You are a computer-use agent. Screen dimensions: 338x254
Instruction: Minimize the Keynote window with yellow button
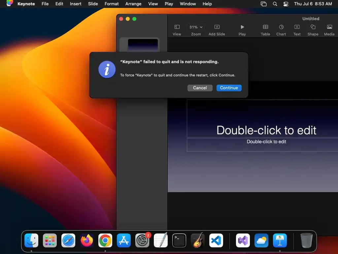pos(128,19)
